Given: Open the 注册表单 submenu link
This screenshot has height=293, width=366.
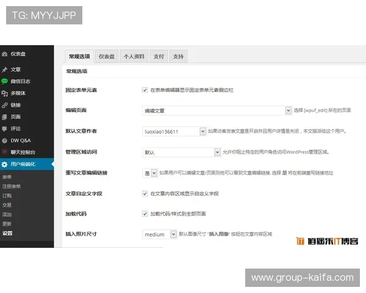Looking at the screenshot, I should coord(12,186).
